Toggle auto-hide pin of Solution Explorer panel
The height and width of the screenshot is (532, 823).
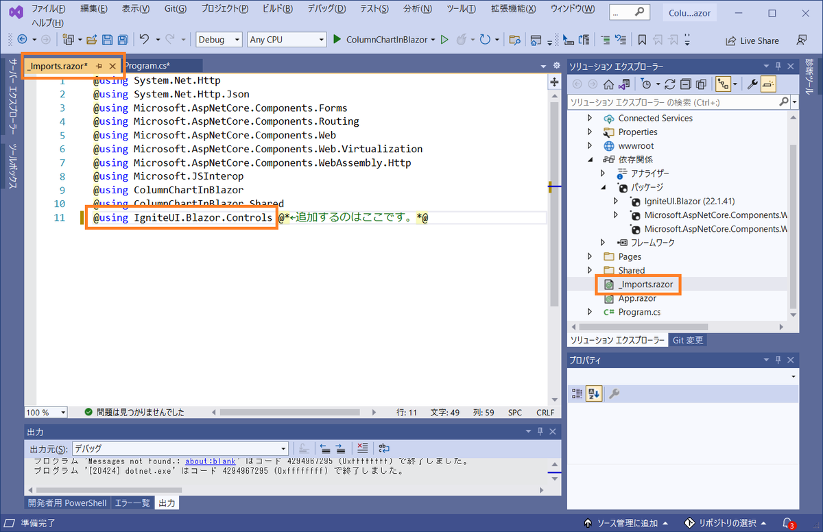[x=777, y=66]
